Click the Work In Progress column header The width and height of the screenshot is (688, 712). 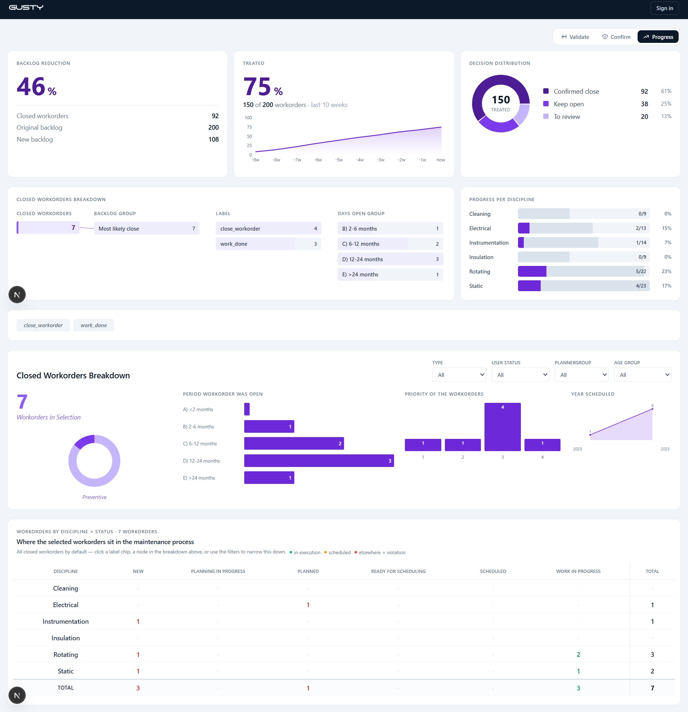pos(578,571)
